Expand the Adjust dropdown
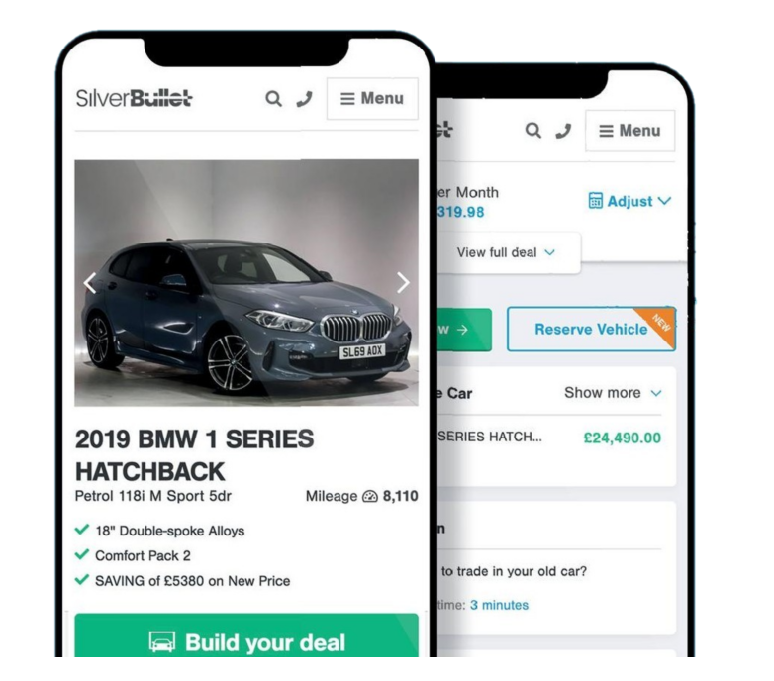The height and width of the screenshot is (681, 774). [x=629, y=201]
